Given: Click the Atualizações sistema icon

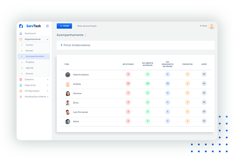Looking at the screenshot, I should click(x=21, y=97).
